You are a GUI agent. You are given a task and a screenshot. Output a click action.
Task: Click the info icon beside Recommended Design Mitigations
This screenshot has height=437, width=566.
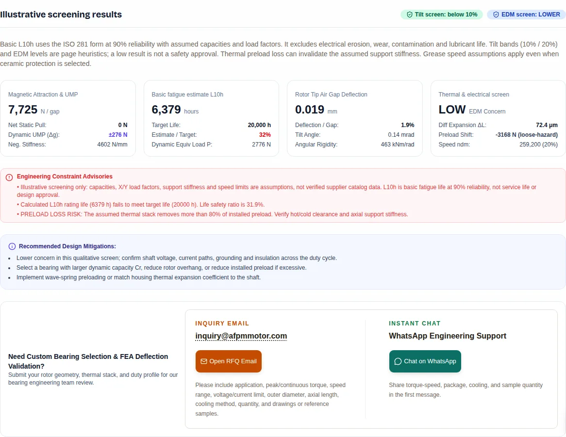click(x=12, y=246)
